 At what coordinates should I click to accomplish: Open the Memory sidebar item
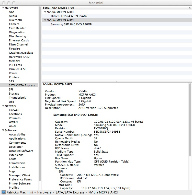pos(14,61)
